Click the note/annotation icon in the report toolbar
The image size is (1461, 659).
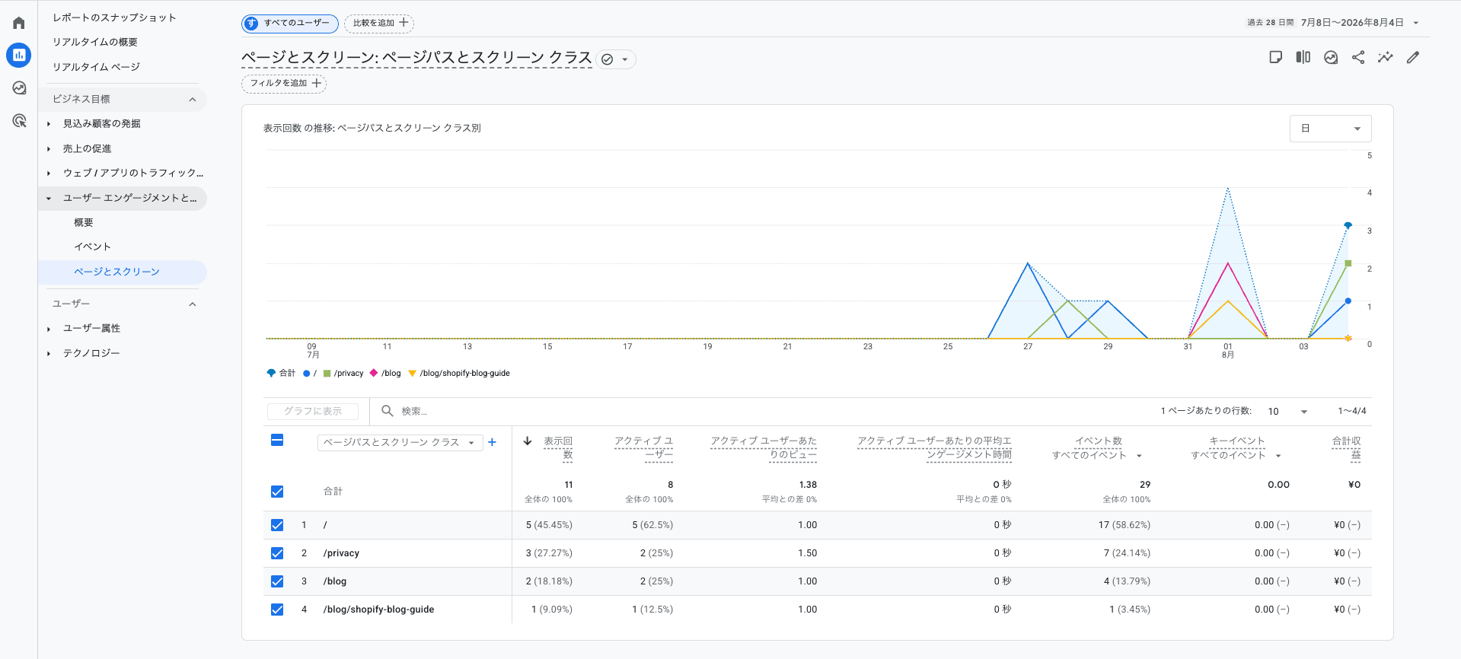[x=1276, y=57]
